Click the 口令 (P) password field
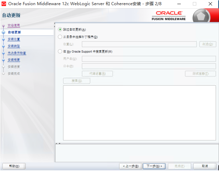This screenshot has width=219, height=171. 149,66
